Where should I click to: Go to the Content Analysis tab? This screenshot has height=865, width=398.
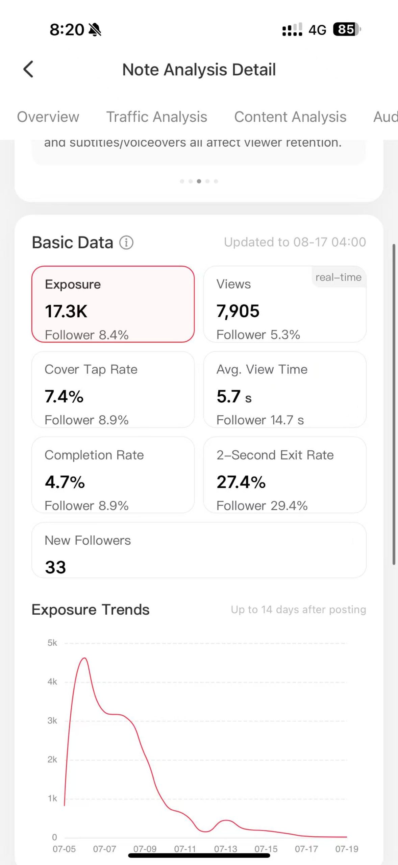click(290, 117)
